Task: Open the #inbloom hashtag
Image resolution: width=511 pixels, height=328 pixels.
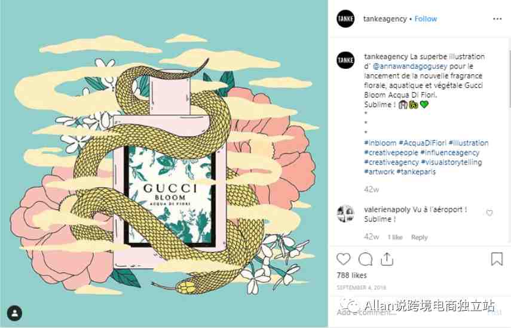Action: (x=380, y=143)
